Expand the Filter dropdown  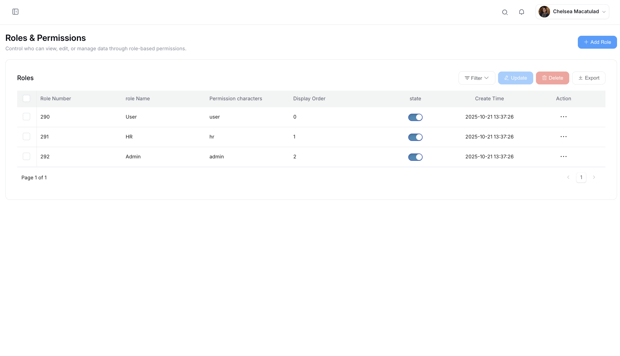pos(477,78)
